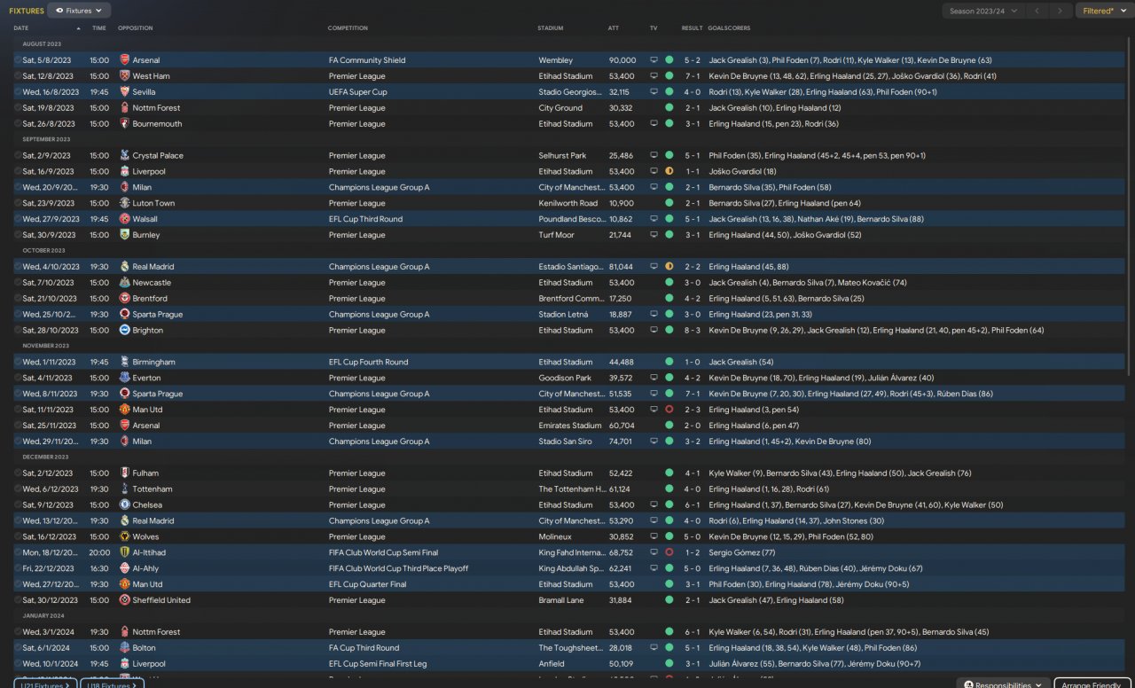The height and width of the screenshot is (688, 1135).
Task: Tick the selector circle for Sat, 30/12/2023
Action: click(x=18, y=600)
